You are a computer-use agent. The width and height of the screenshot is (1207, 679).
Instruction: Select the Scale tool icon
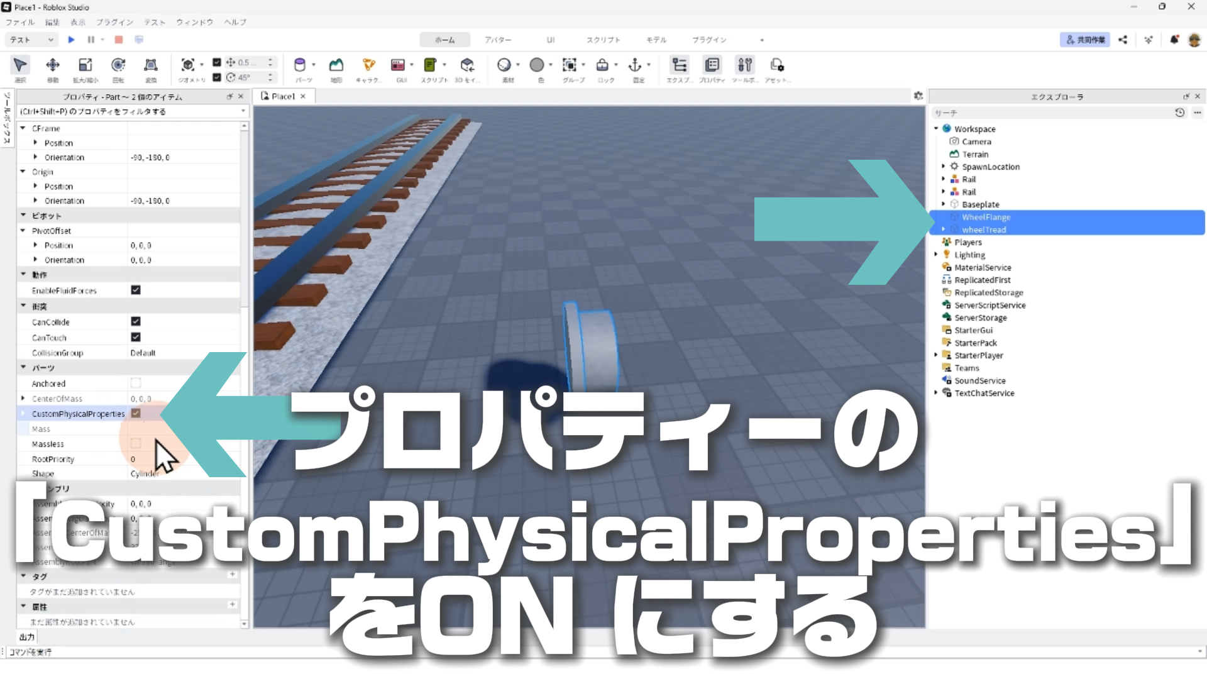pyautogui.click(x=85, y=65)
